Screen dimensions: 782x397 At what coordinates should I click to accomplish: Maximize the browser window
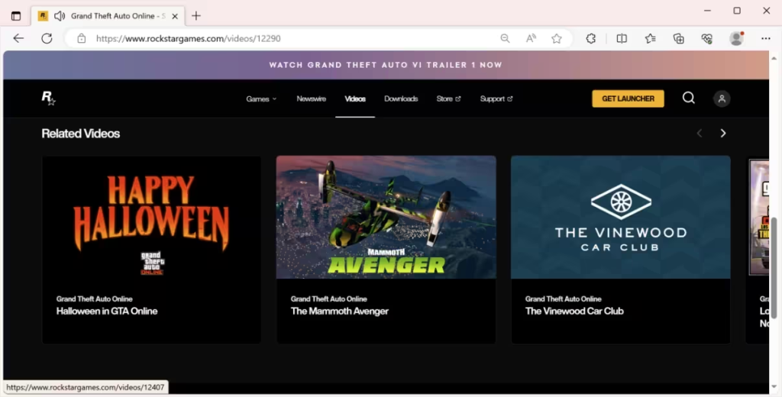click(x=737, y=11)
